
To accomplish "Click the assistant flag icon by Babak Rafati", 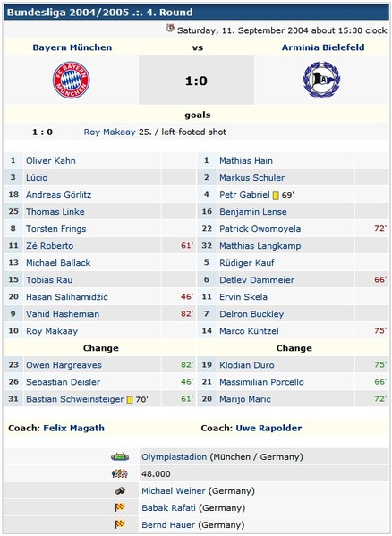I will point(120,507).
